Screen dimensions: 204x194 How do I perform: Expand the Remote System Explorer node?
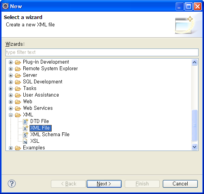tap(10, 69)
